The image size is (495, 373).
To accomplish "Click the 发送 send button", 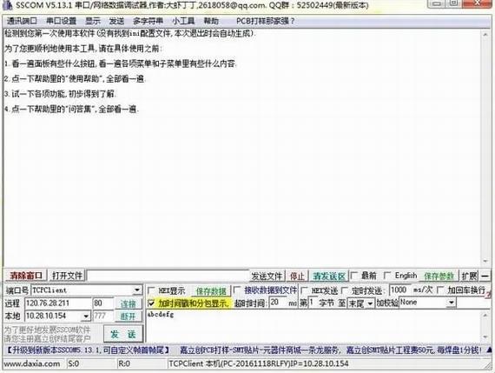I will pyautogui.click(x=123, y=334).
